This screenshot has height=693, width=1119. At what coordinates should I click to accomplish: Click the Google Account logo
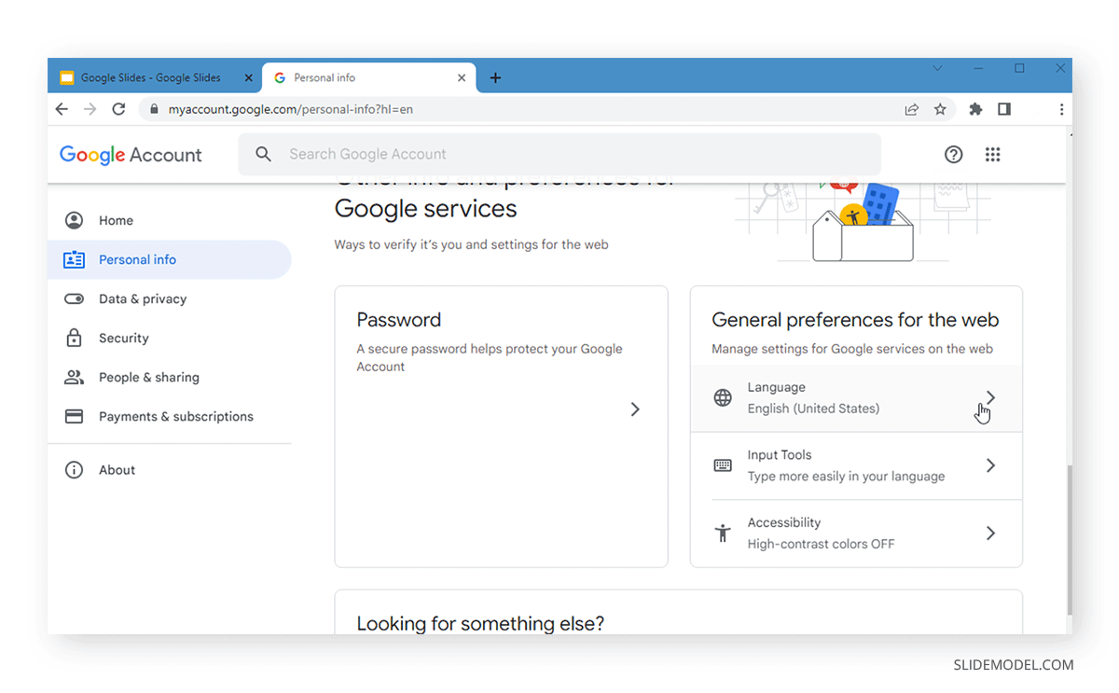tap(131, 155)
